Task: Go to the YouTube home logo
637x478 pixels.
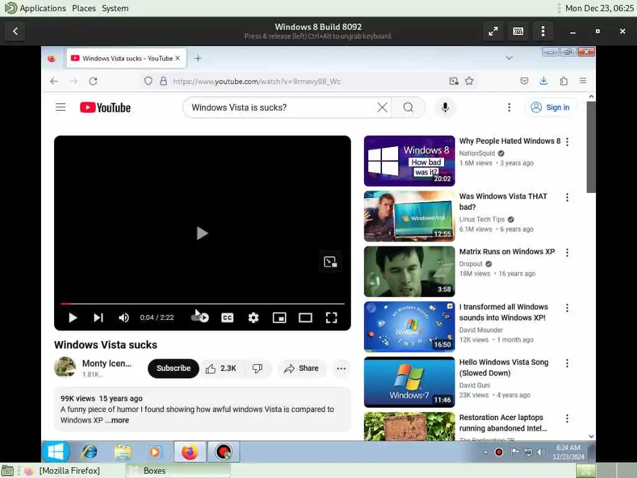Action: pyautogui.click(x=105, y=107)
